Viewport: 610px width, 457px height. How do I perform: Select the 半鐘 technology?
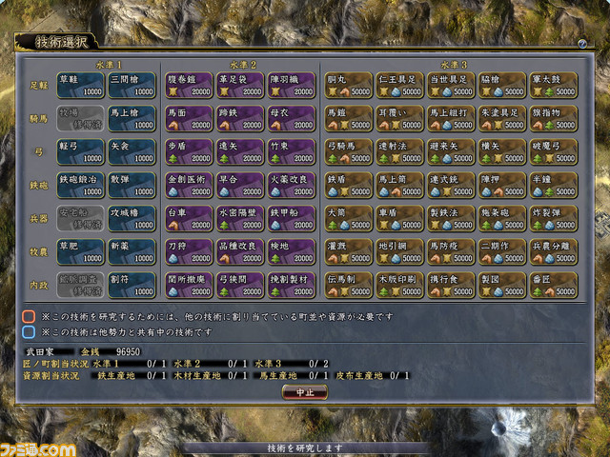pos(553,186)
